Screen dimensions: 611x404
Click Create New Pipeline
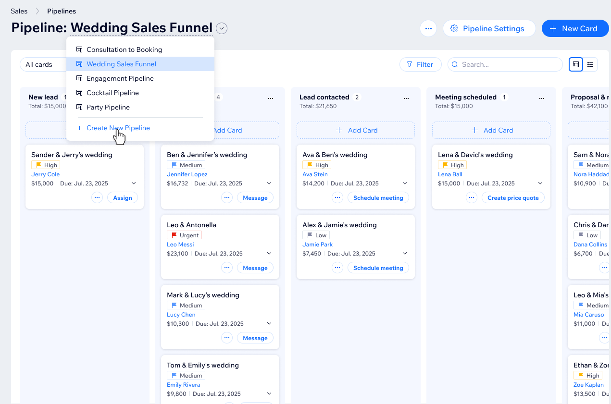[118, 128]
